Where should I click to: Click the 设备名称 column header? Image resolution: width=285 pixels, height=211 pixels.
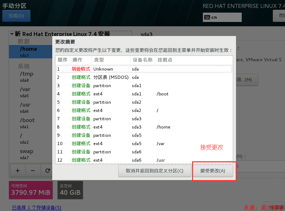point(143,60)
